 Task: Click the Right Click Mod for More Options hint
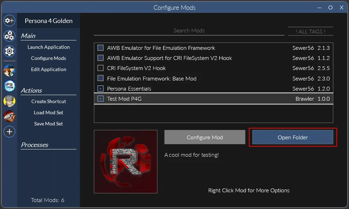(x=249, y=190)
